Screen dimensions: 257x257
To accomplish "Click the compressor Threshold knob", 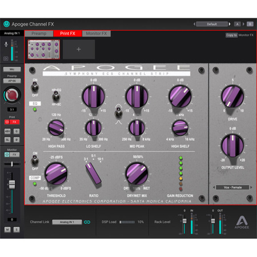I will tap(56, 174).
